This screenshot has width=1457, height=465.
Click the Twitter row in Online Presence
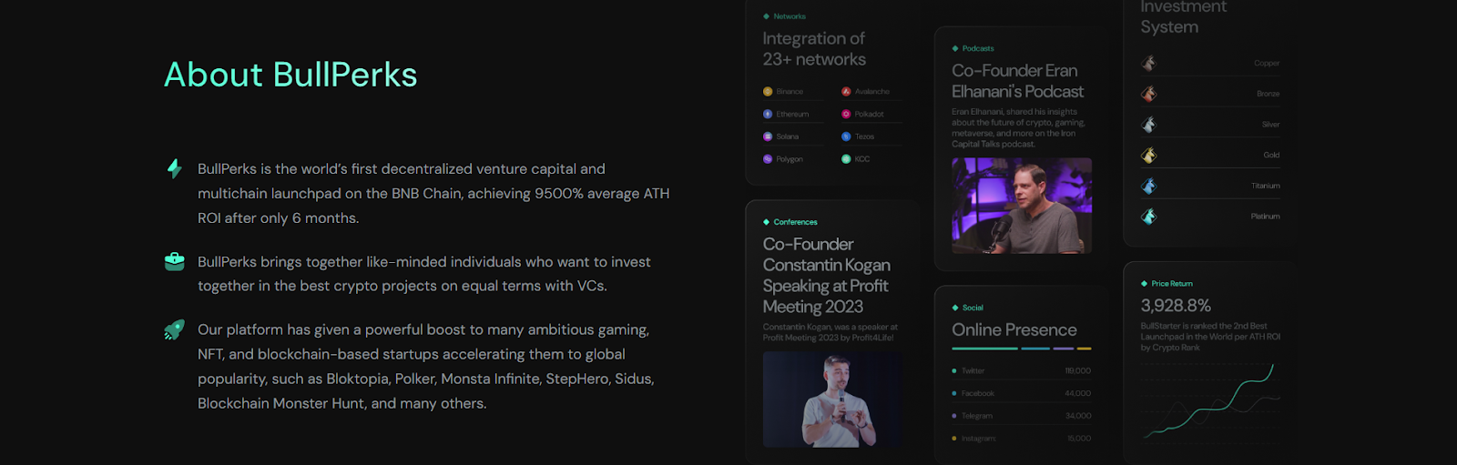[x=1021, y=371]
